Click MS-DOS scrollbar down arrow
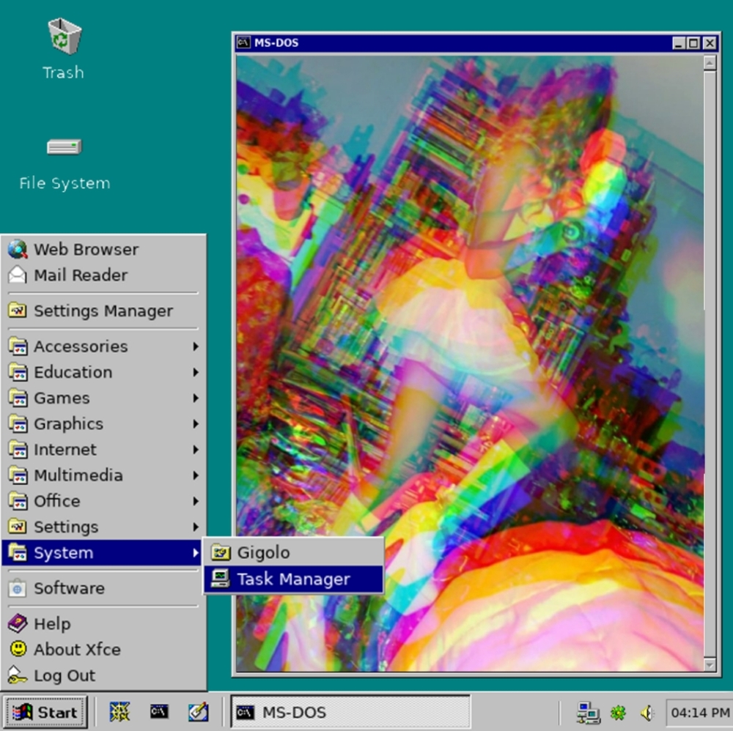The width and height of the screenshot is (733, 731). coord(710,664)
